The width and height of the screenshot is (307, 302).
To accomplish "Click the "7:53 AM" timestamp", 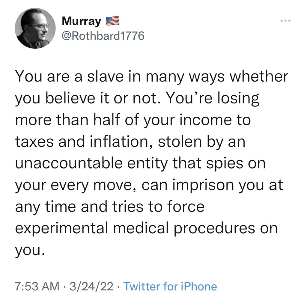I will point(37,286).
